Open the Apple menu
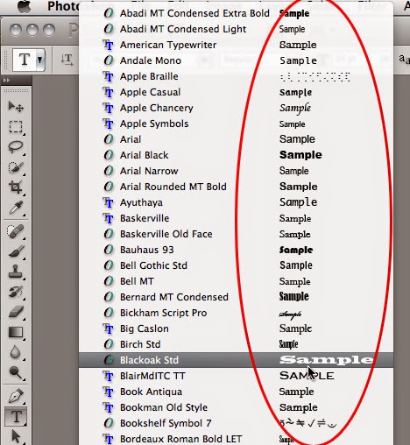Image resolution: width=410 pixels, height=445 pixels. tap(25, 6)
